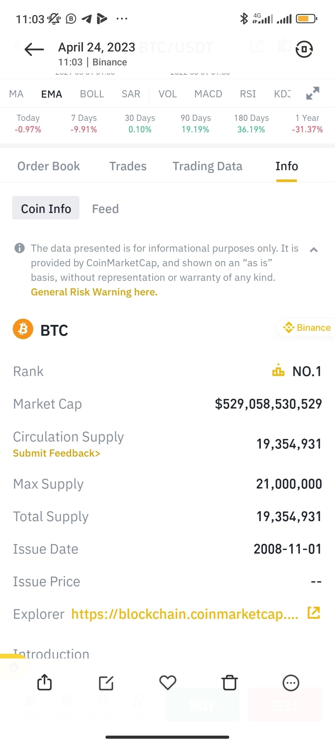Switch to Order Book tab
Image resolution: width=335 pixels, height=744 pixels.
point(49,166)
